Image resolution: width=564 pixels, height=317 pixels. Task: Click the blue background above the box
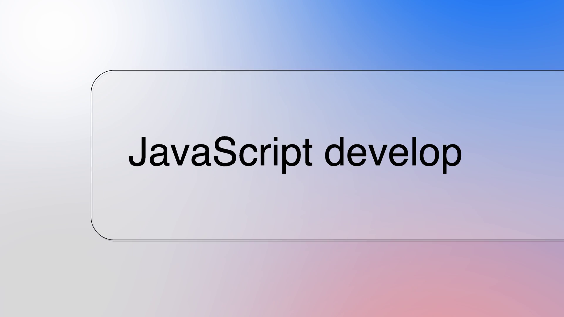tap(441, 32)
